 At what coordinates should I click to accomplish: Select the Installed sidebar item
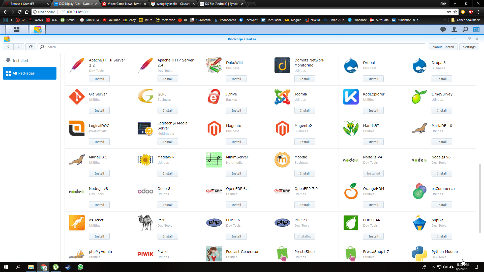[x=20, y=61]
